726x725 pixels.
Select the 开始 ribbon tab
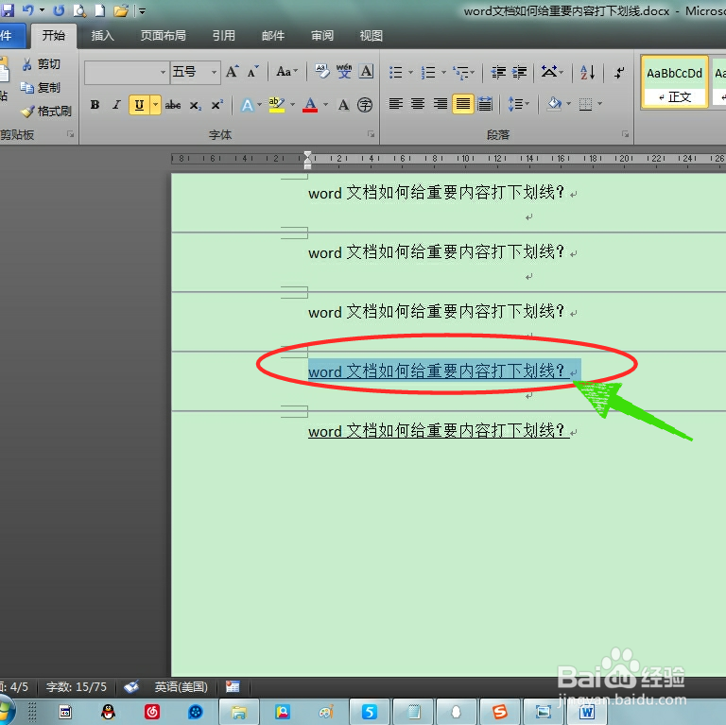pos(54,36)
